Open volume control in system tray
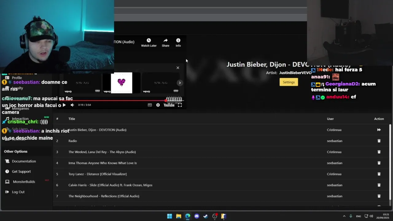393x221 pixels. tap(371, 216)
